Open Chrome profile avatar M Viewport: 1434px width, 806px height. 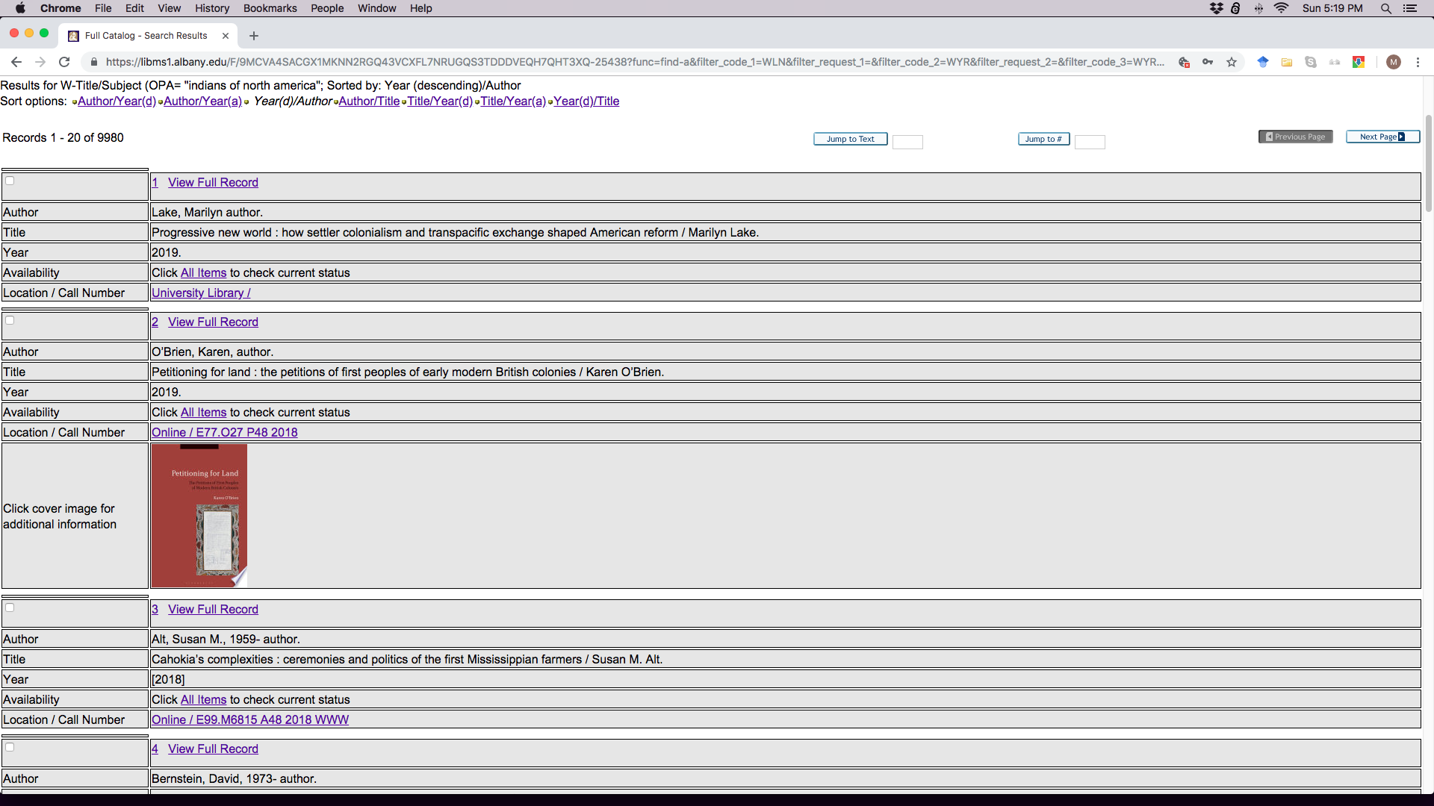coord(1393,62)
